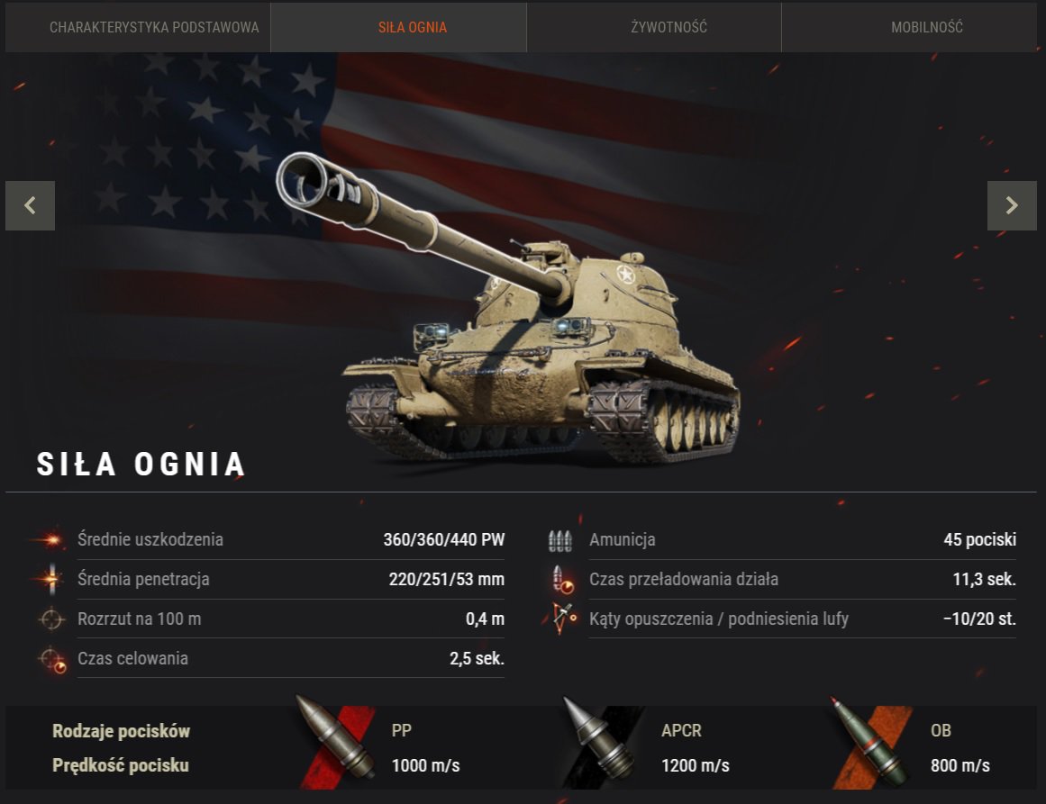Select the Siła ognia tab
1046x804 pixels.
[413, 27]
